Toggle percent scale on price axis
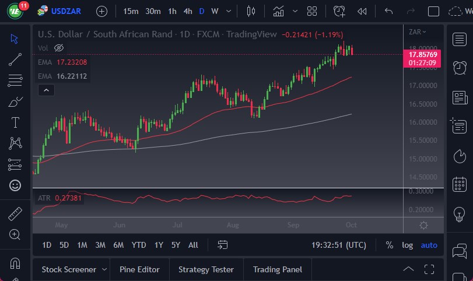The image size is (473, 281). [x=389, y=245]
